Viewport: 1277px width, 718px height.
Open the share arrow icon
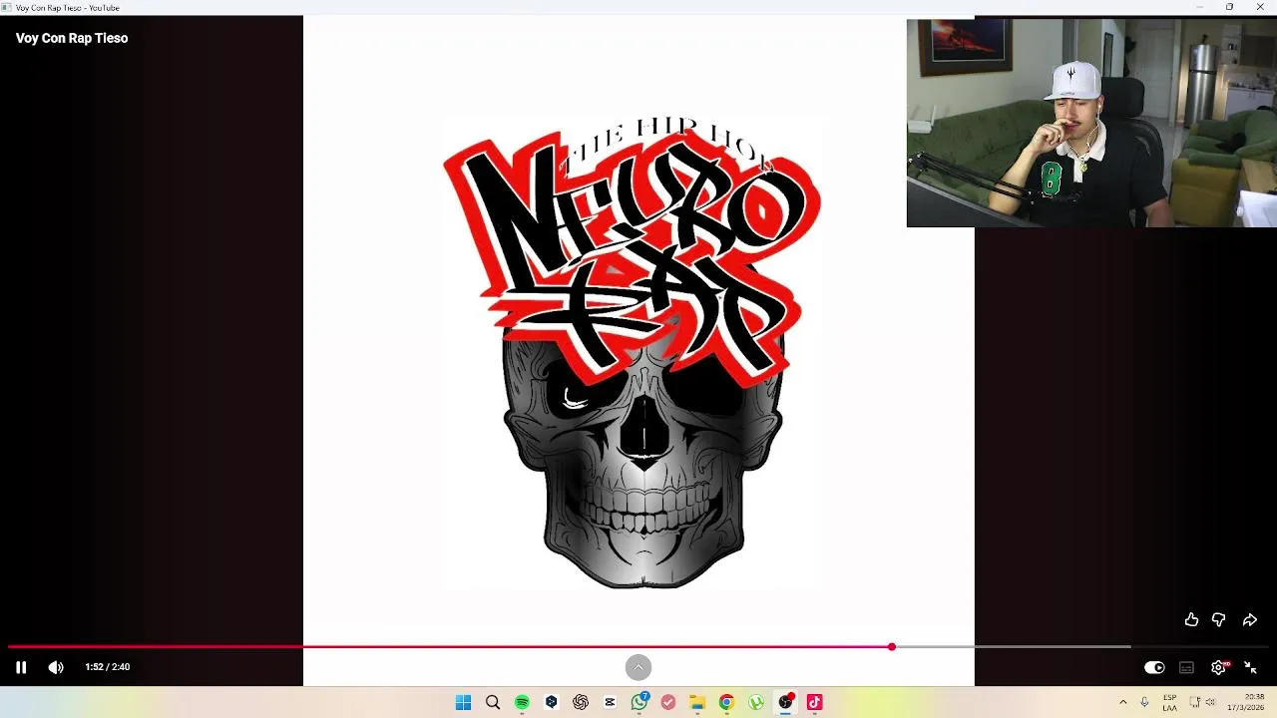pos(1249,620)
